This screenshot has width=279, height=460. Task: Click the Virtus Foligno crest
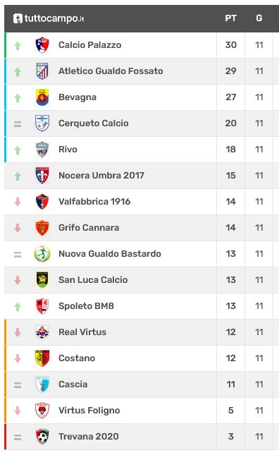[x=42, y=411]
